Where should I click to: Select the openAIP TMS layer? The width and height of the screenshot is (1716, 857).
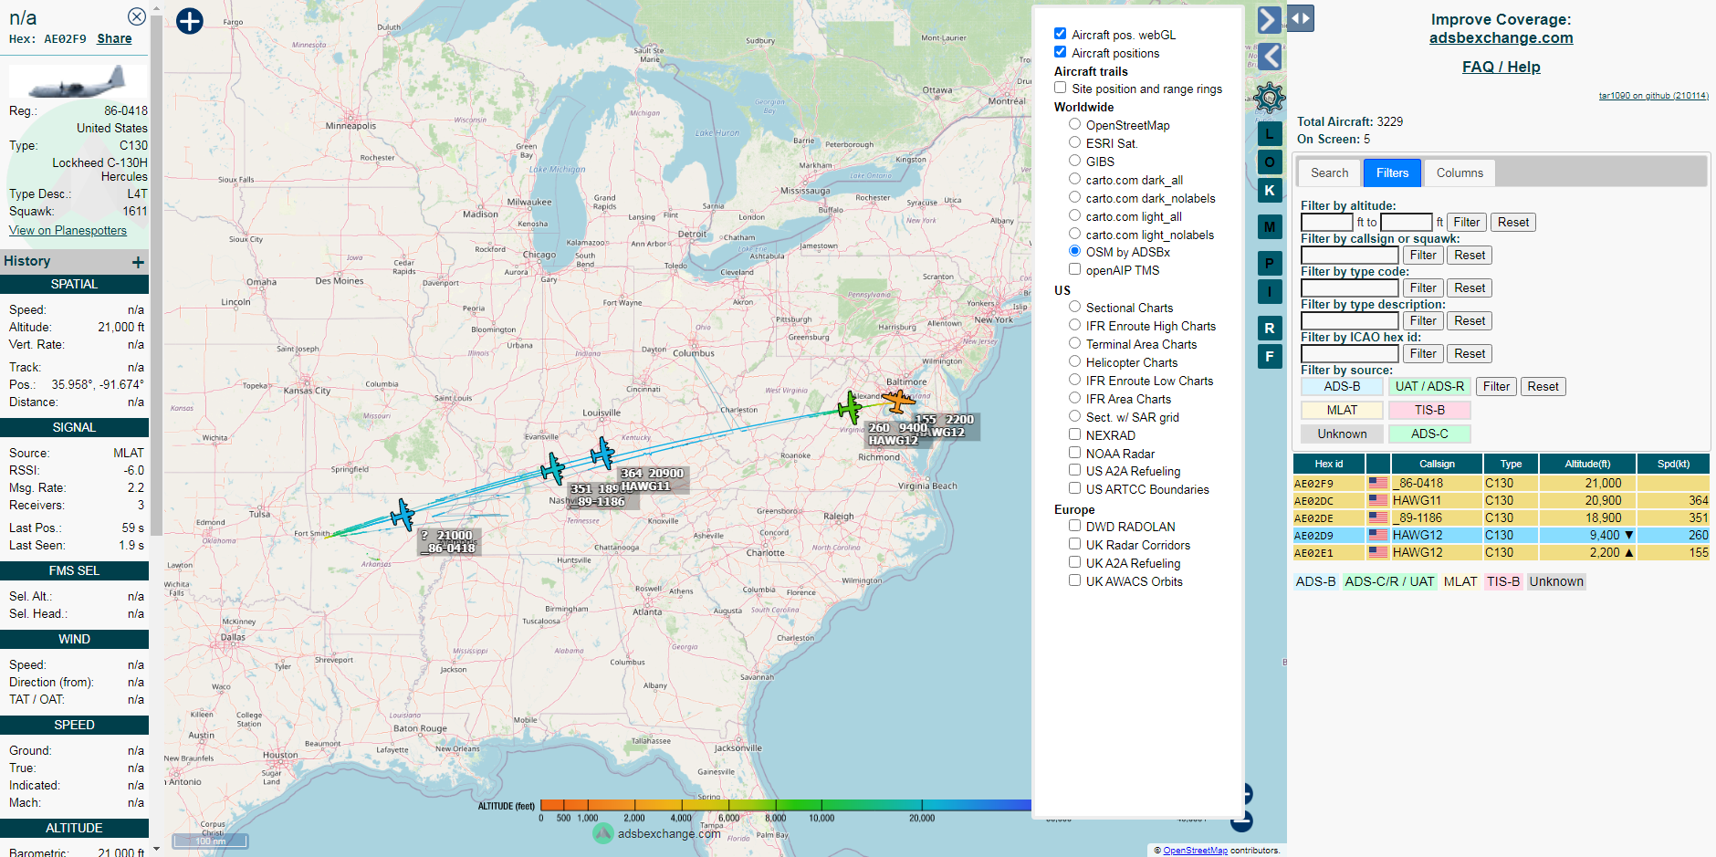coord(1074,269)
